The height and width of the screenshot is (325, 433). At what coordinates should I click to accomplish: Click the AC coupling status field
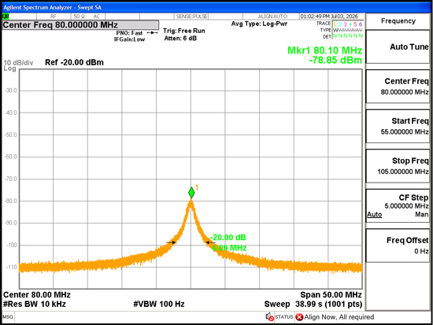[x=96, y=17]
